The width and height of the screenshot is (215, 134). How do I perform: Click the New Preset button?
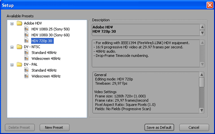click(x=54, y=128)
